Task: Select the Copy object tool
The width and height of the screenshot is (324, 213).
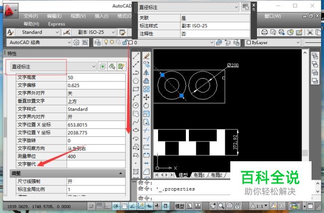Action: point(147,64)
